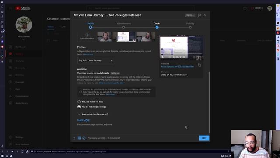Go back using browser back arrow
Viewport: 280px width, 158px height.
coord(3,151)
